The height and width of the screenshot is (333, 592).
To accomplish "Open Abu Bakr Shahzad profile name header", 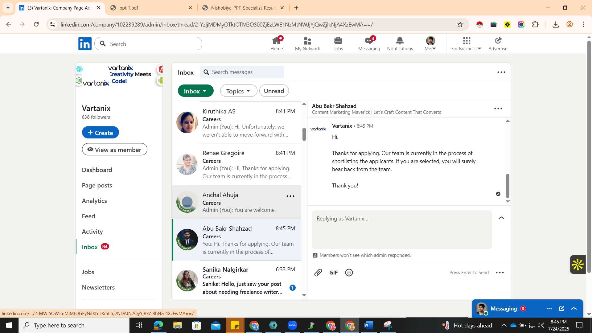I will (334, 106).
